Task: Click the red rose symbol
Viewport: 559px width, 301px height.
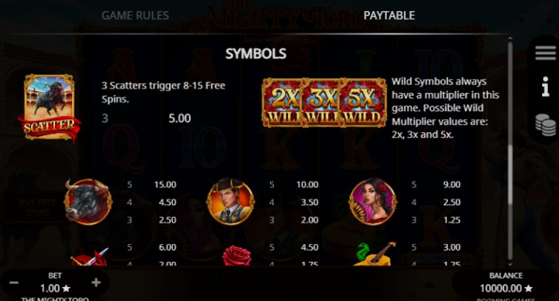Action: tap(236, 256)
